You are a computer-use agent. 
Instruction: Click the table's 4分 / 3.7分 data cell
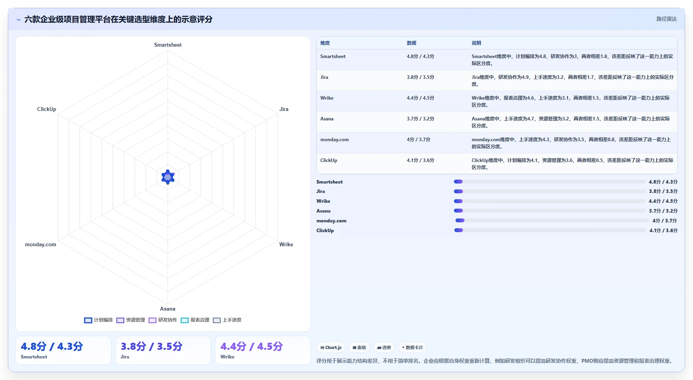418,140
